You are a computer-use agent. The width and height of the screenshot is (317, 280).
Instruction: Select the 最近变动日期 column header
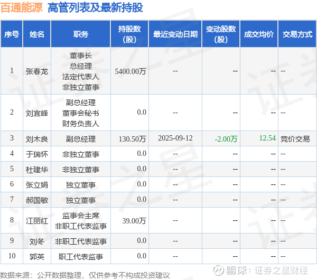tap(175, 34)
